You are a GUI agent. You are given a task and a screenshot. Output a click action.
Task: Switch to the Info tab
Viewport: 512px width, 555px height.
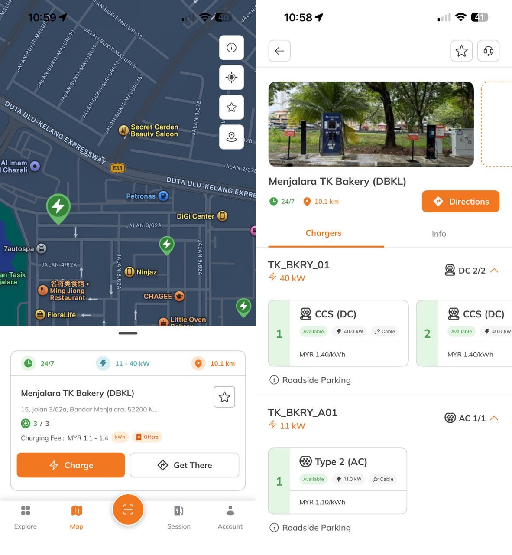[438, 234]
